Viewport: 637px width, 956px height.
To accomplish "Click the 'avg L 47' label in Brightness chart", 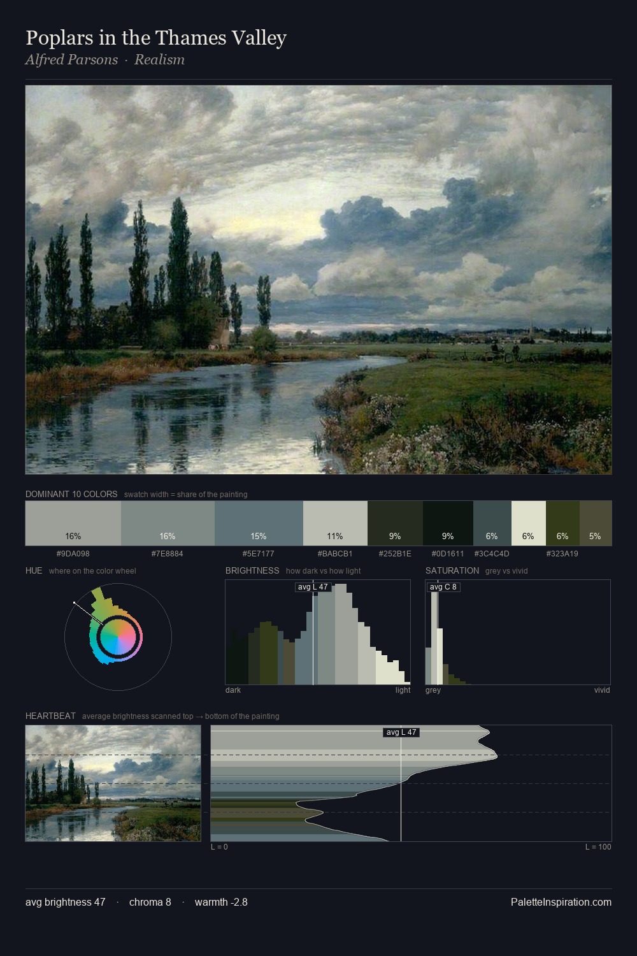I will tap(313, 587).
